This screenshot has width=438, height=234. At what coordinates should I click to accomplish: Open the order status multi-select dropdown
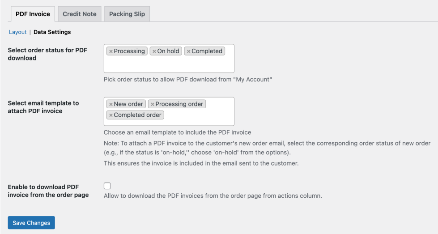tap(169, 64)
